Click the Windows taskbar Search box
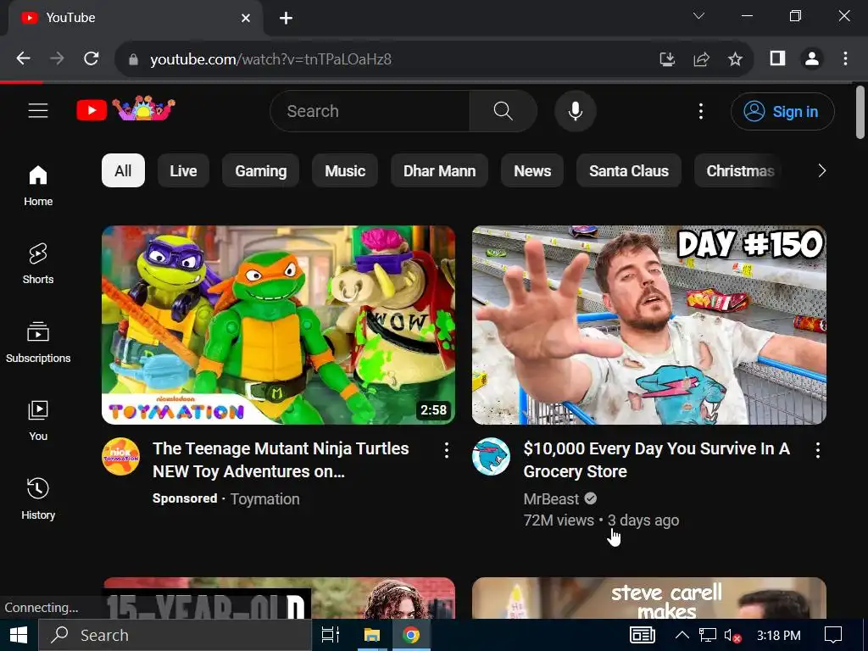The image size is (868, 651). (x=175, y=635)
